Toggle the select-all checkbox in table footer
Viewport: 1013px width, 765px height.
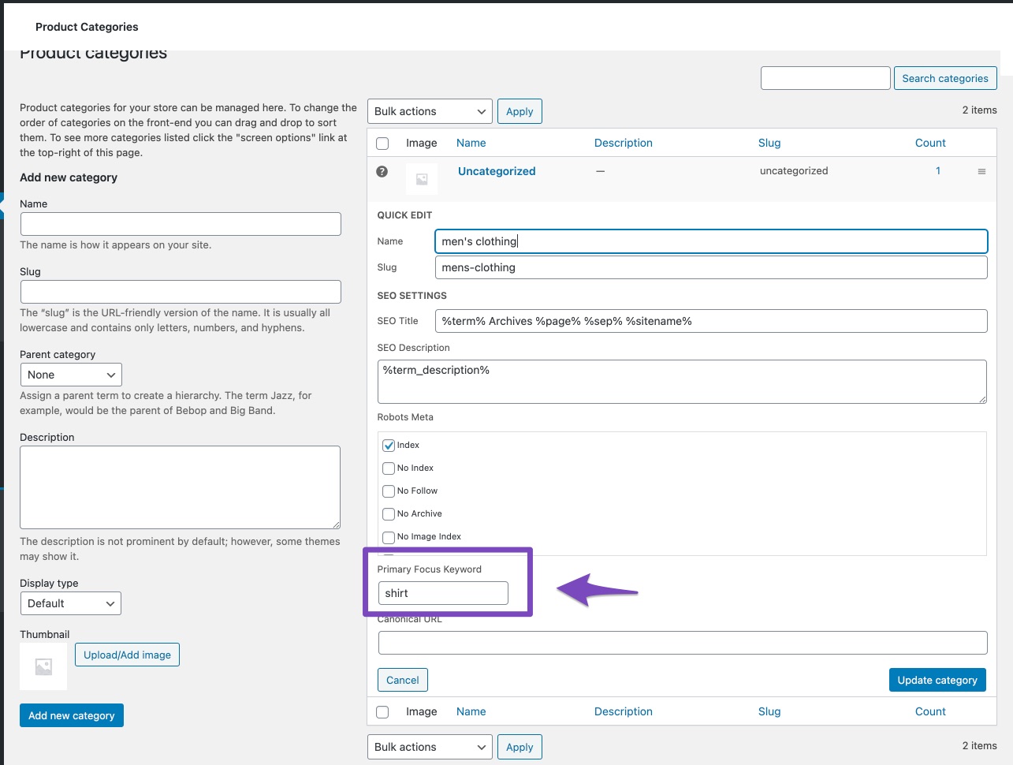point(382,712)
